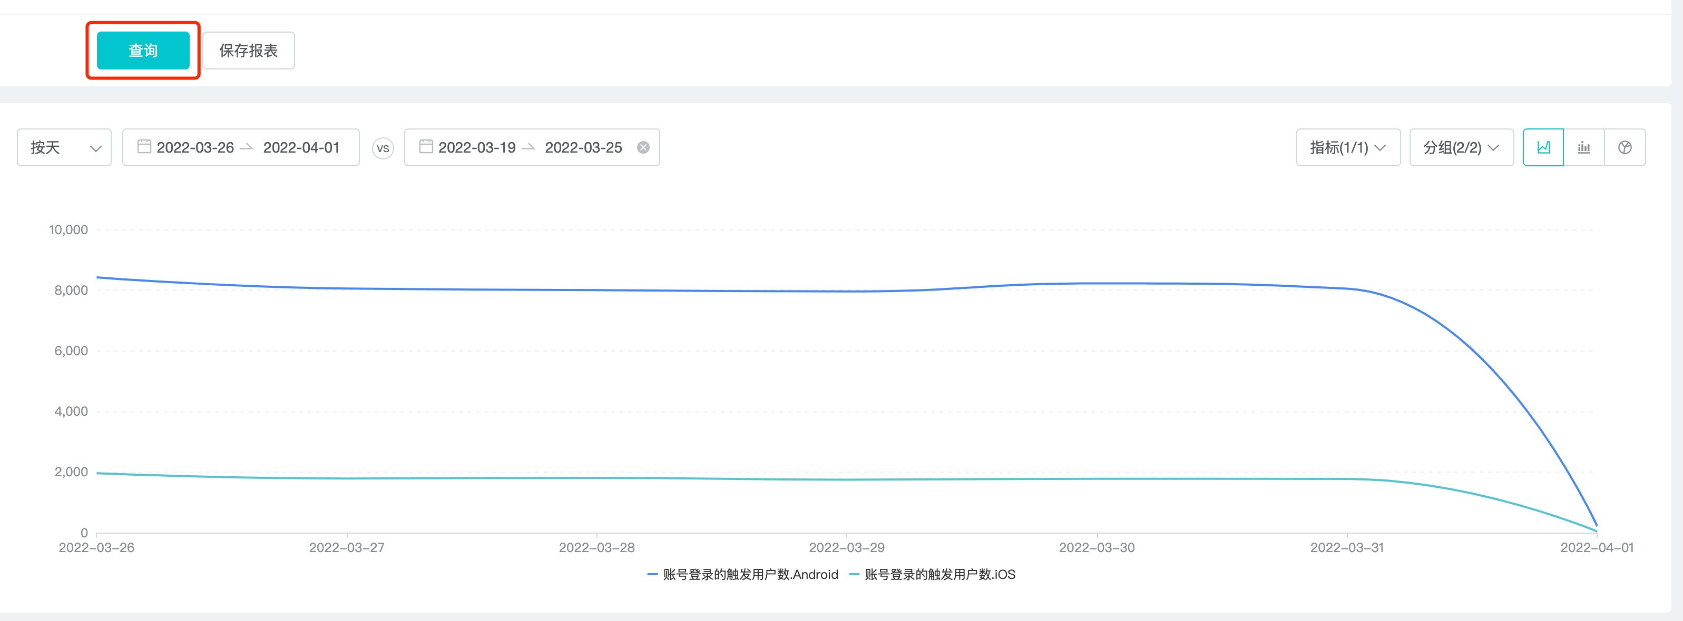Switch to bar chart view
This screenshot has height=621, width=1683.
(1584, 147)
